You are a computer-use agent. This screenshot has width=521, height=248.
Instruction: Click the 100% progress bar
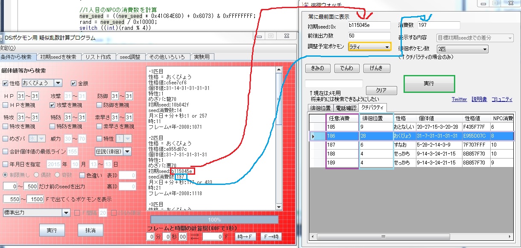214,219
